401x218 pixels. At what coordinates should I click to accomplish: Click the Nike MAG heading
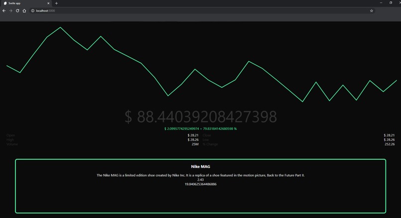[x=200, y=167]
